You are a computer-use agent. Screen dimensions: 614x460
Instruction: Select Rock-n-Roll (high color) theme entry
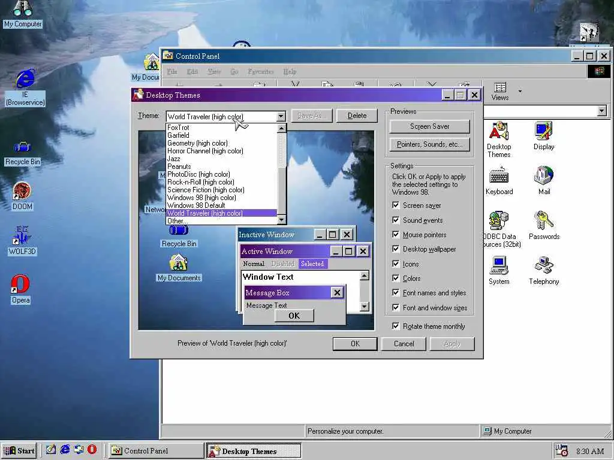(222, 182)
